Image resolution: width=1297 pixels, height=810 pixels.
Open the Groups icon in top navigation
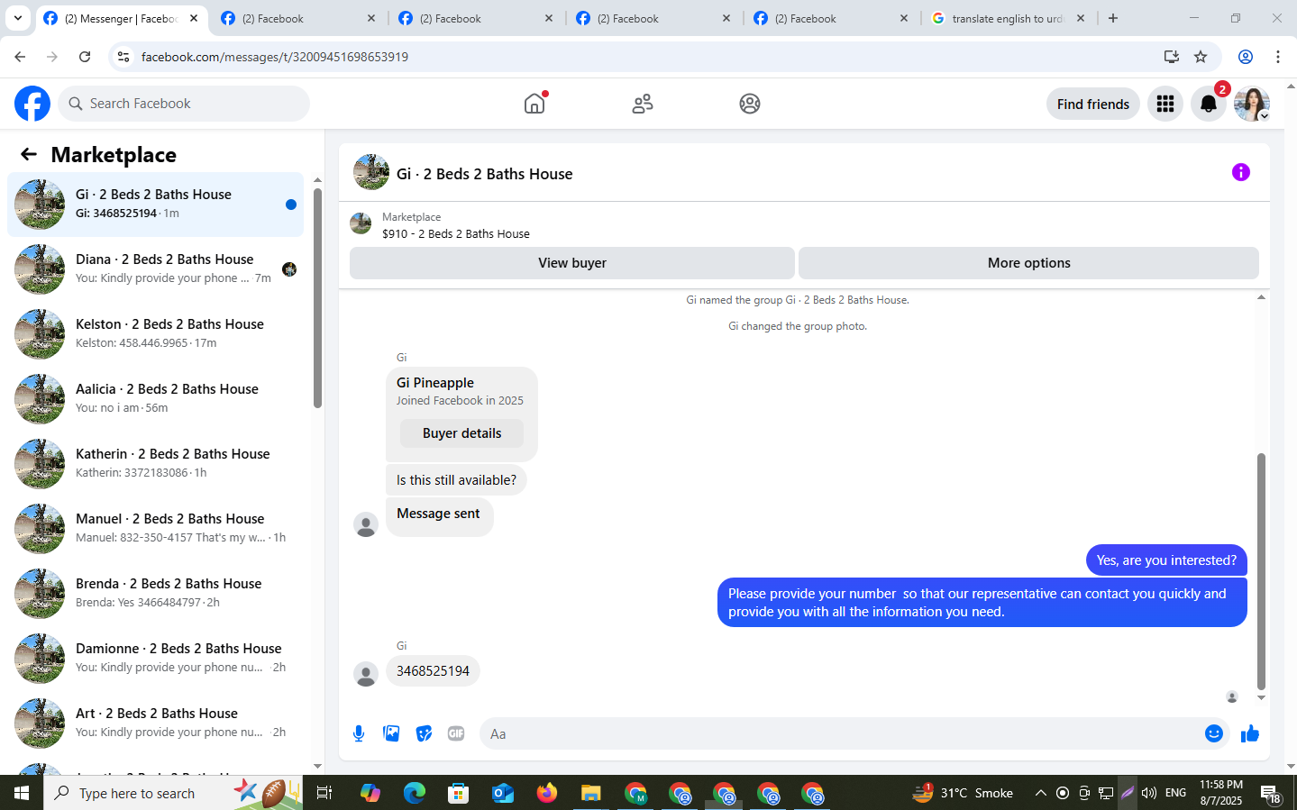click(750, 104)
